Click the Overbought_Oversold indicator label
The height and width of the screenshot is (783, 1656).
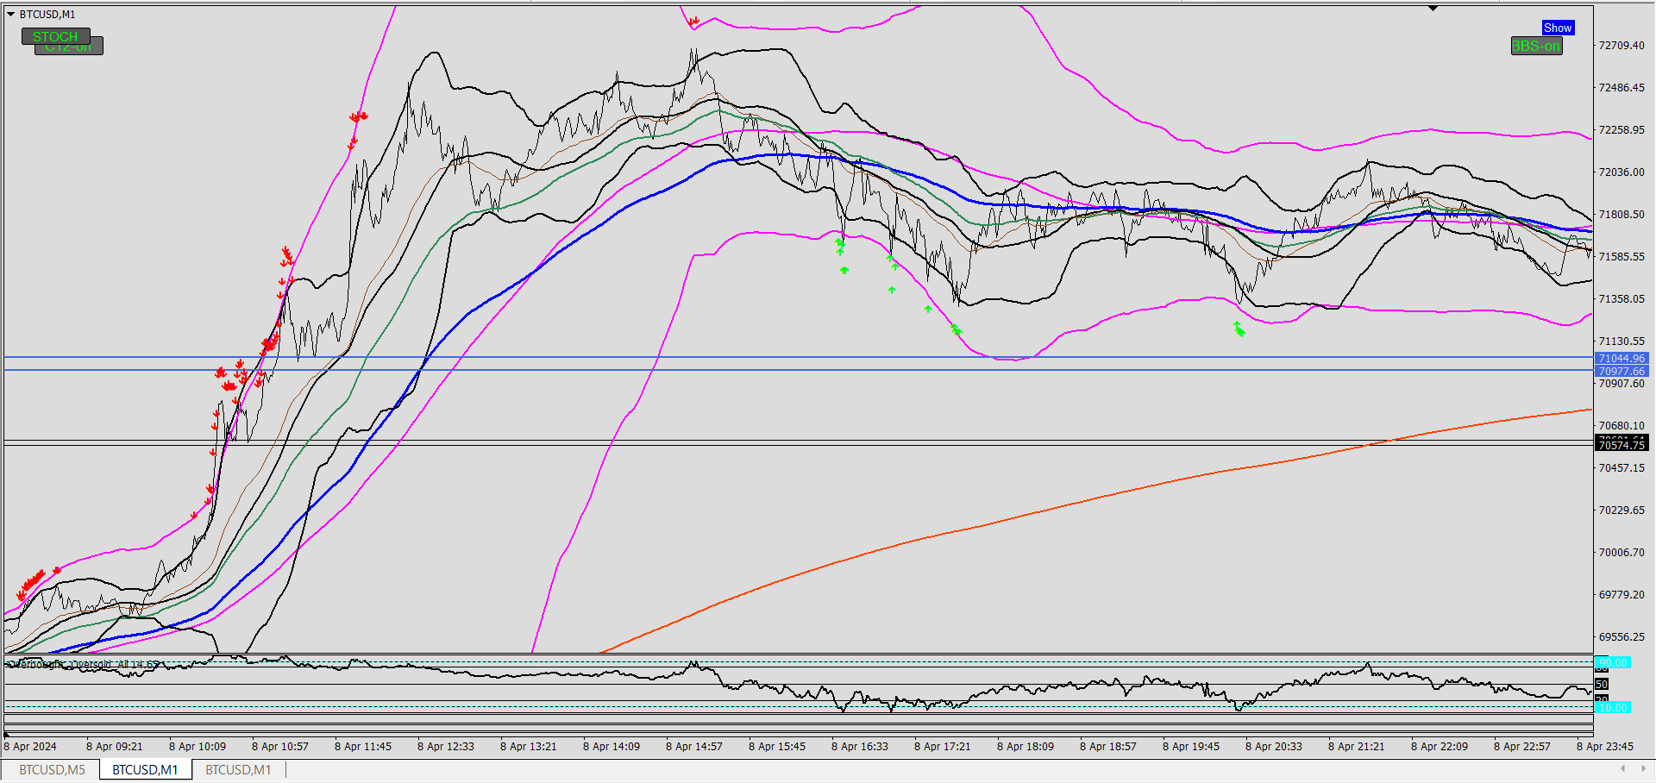83,664
